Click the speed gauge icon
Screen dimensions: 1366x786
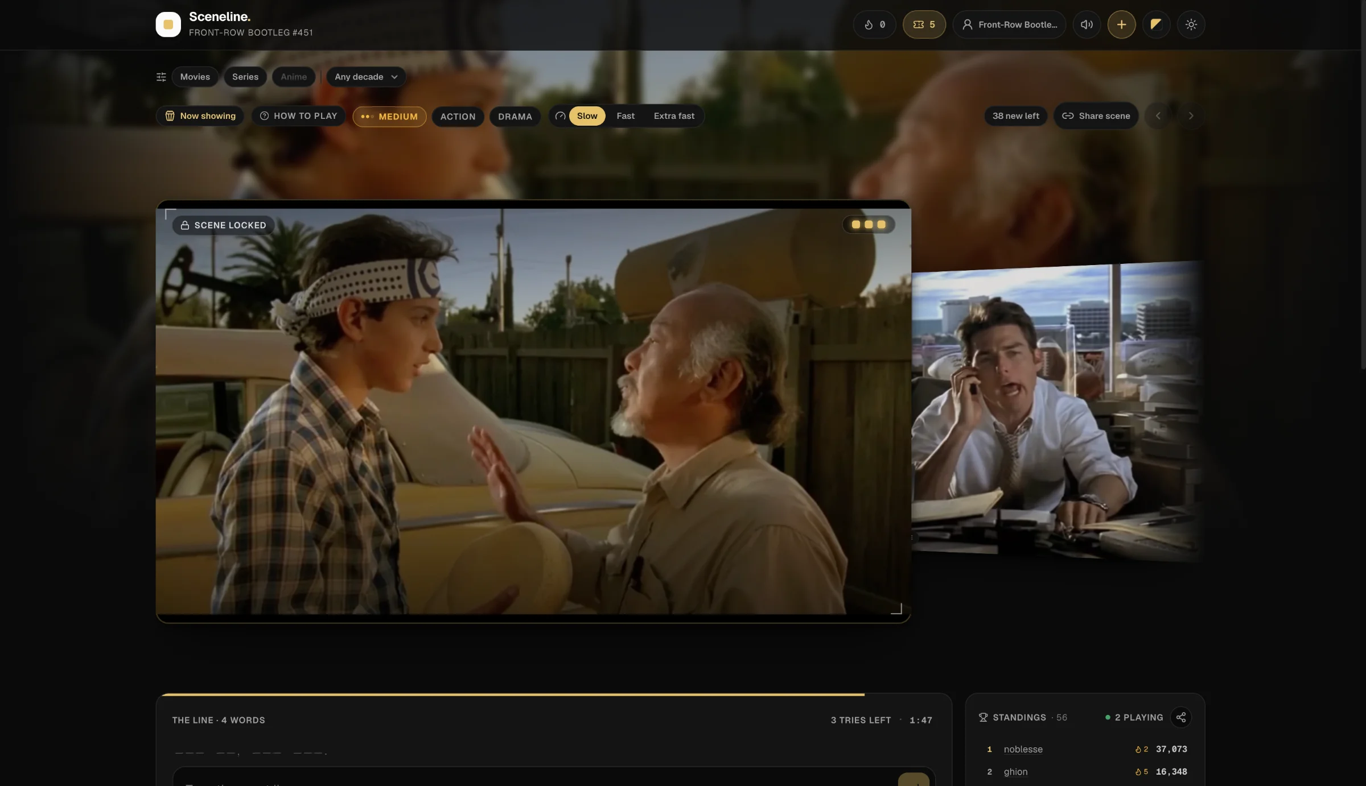(560, 116)
